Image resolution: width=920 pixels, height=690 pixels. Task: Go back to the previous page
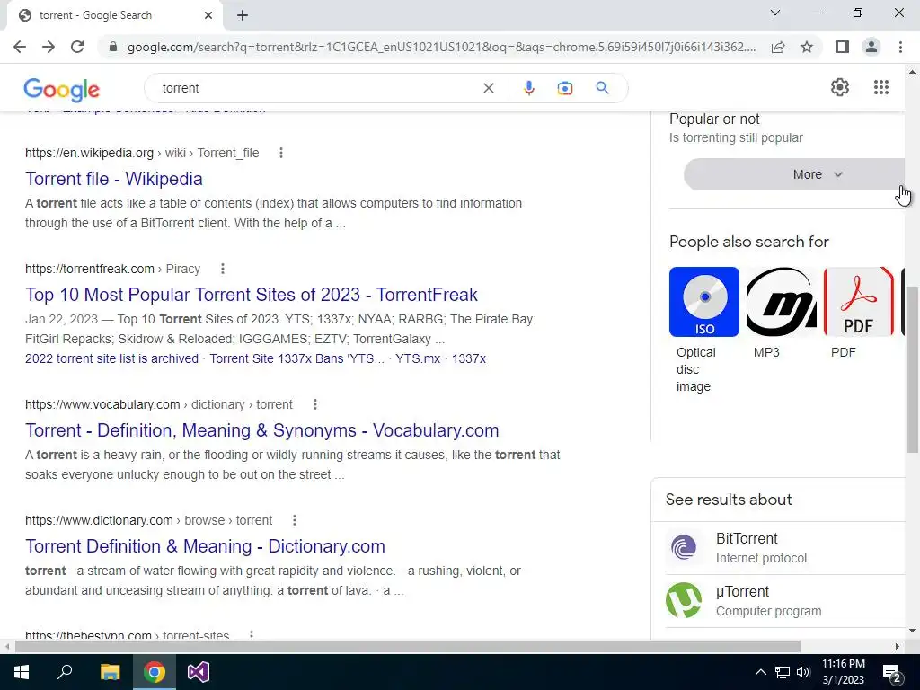click(x=20, y=47)
